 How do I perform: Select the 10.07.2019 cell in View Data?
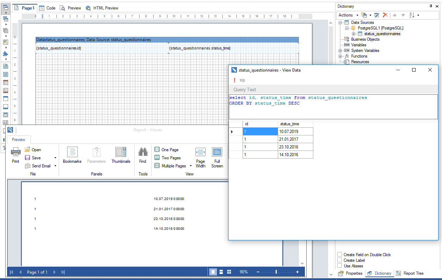pos(295,131)
